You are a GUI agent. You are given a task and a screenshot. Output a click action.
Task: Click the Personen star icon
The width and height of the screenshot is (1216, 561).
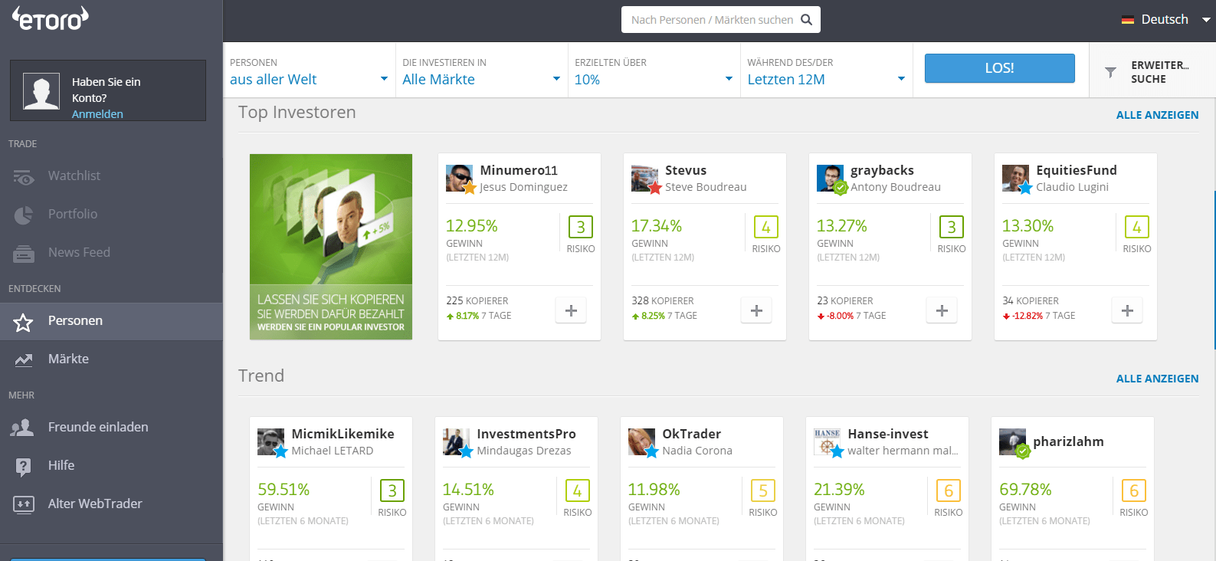(24, 322)
